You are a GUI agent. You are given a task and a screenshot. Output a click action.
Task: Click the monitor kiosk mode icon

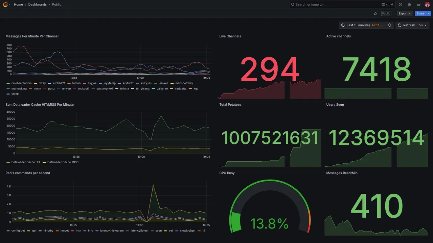(x=418, y=4)
